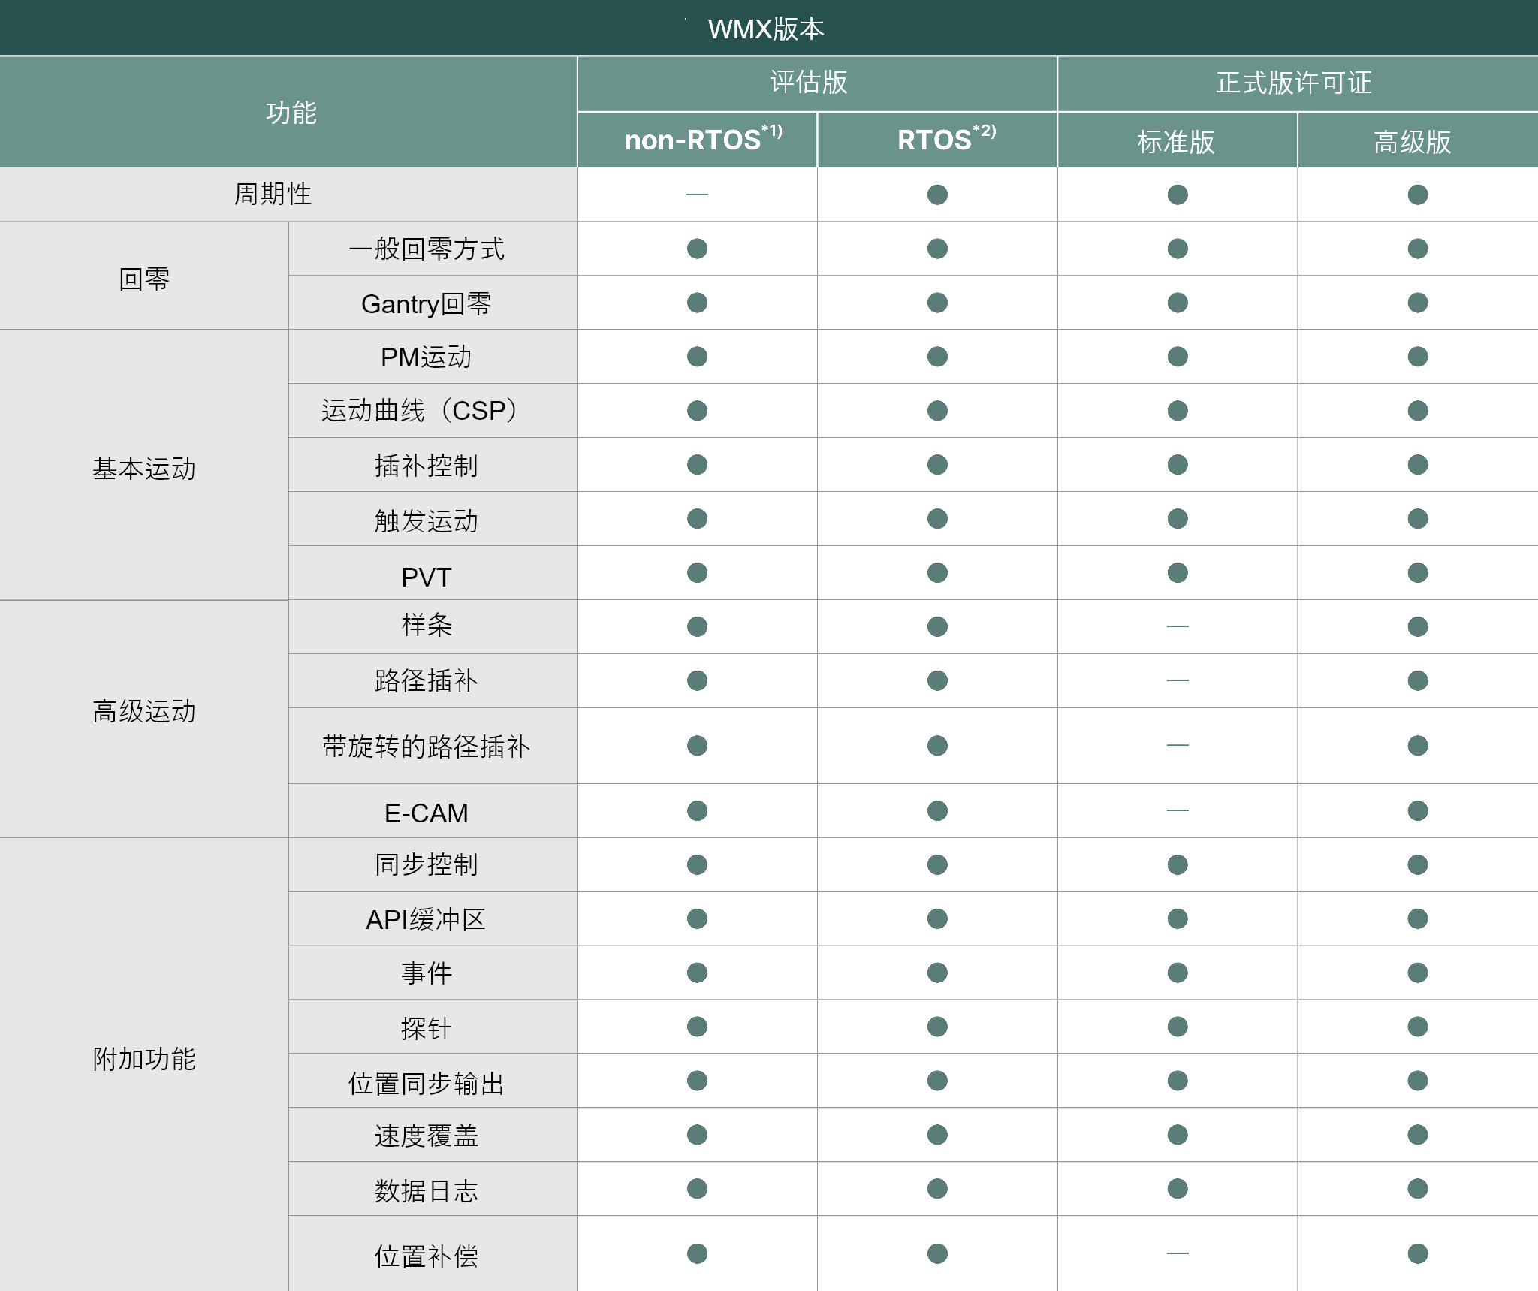Select the 带旋转的路径插补 row label
Viewport: 1538px width, 1291px height.
coord(433,746)
